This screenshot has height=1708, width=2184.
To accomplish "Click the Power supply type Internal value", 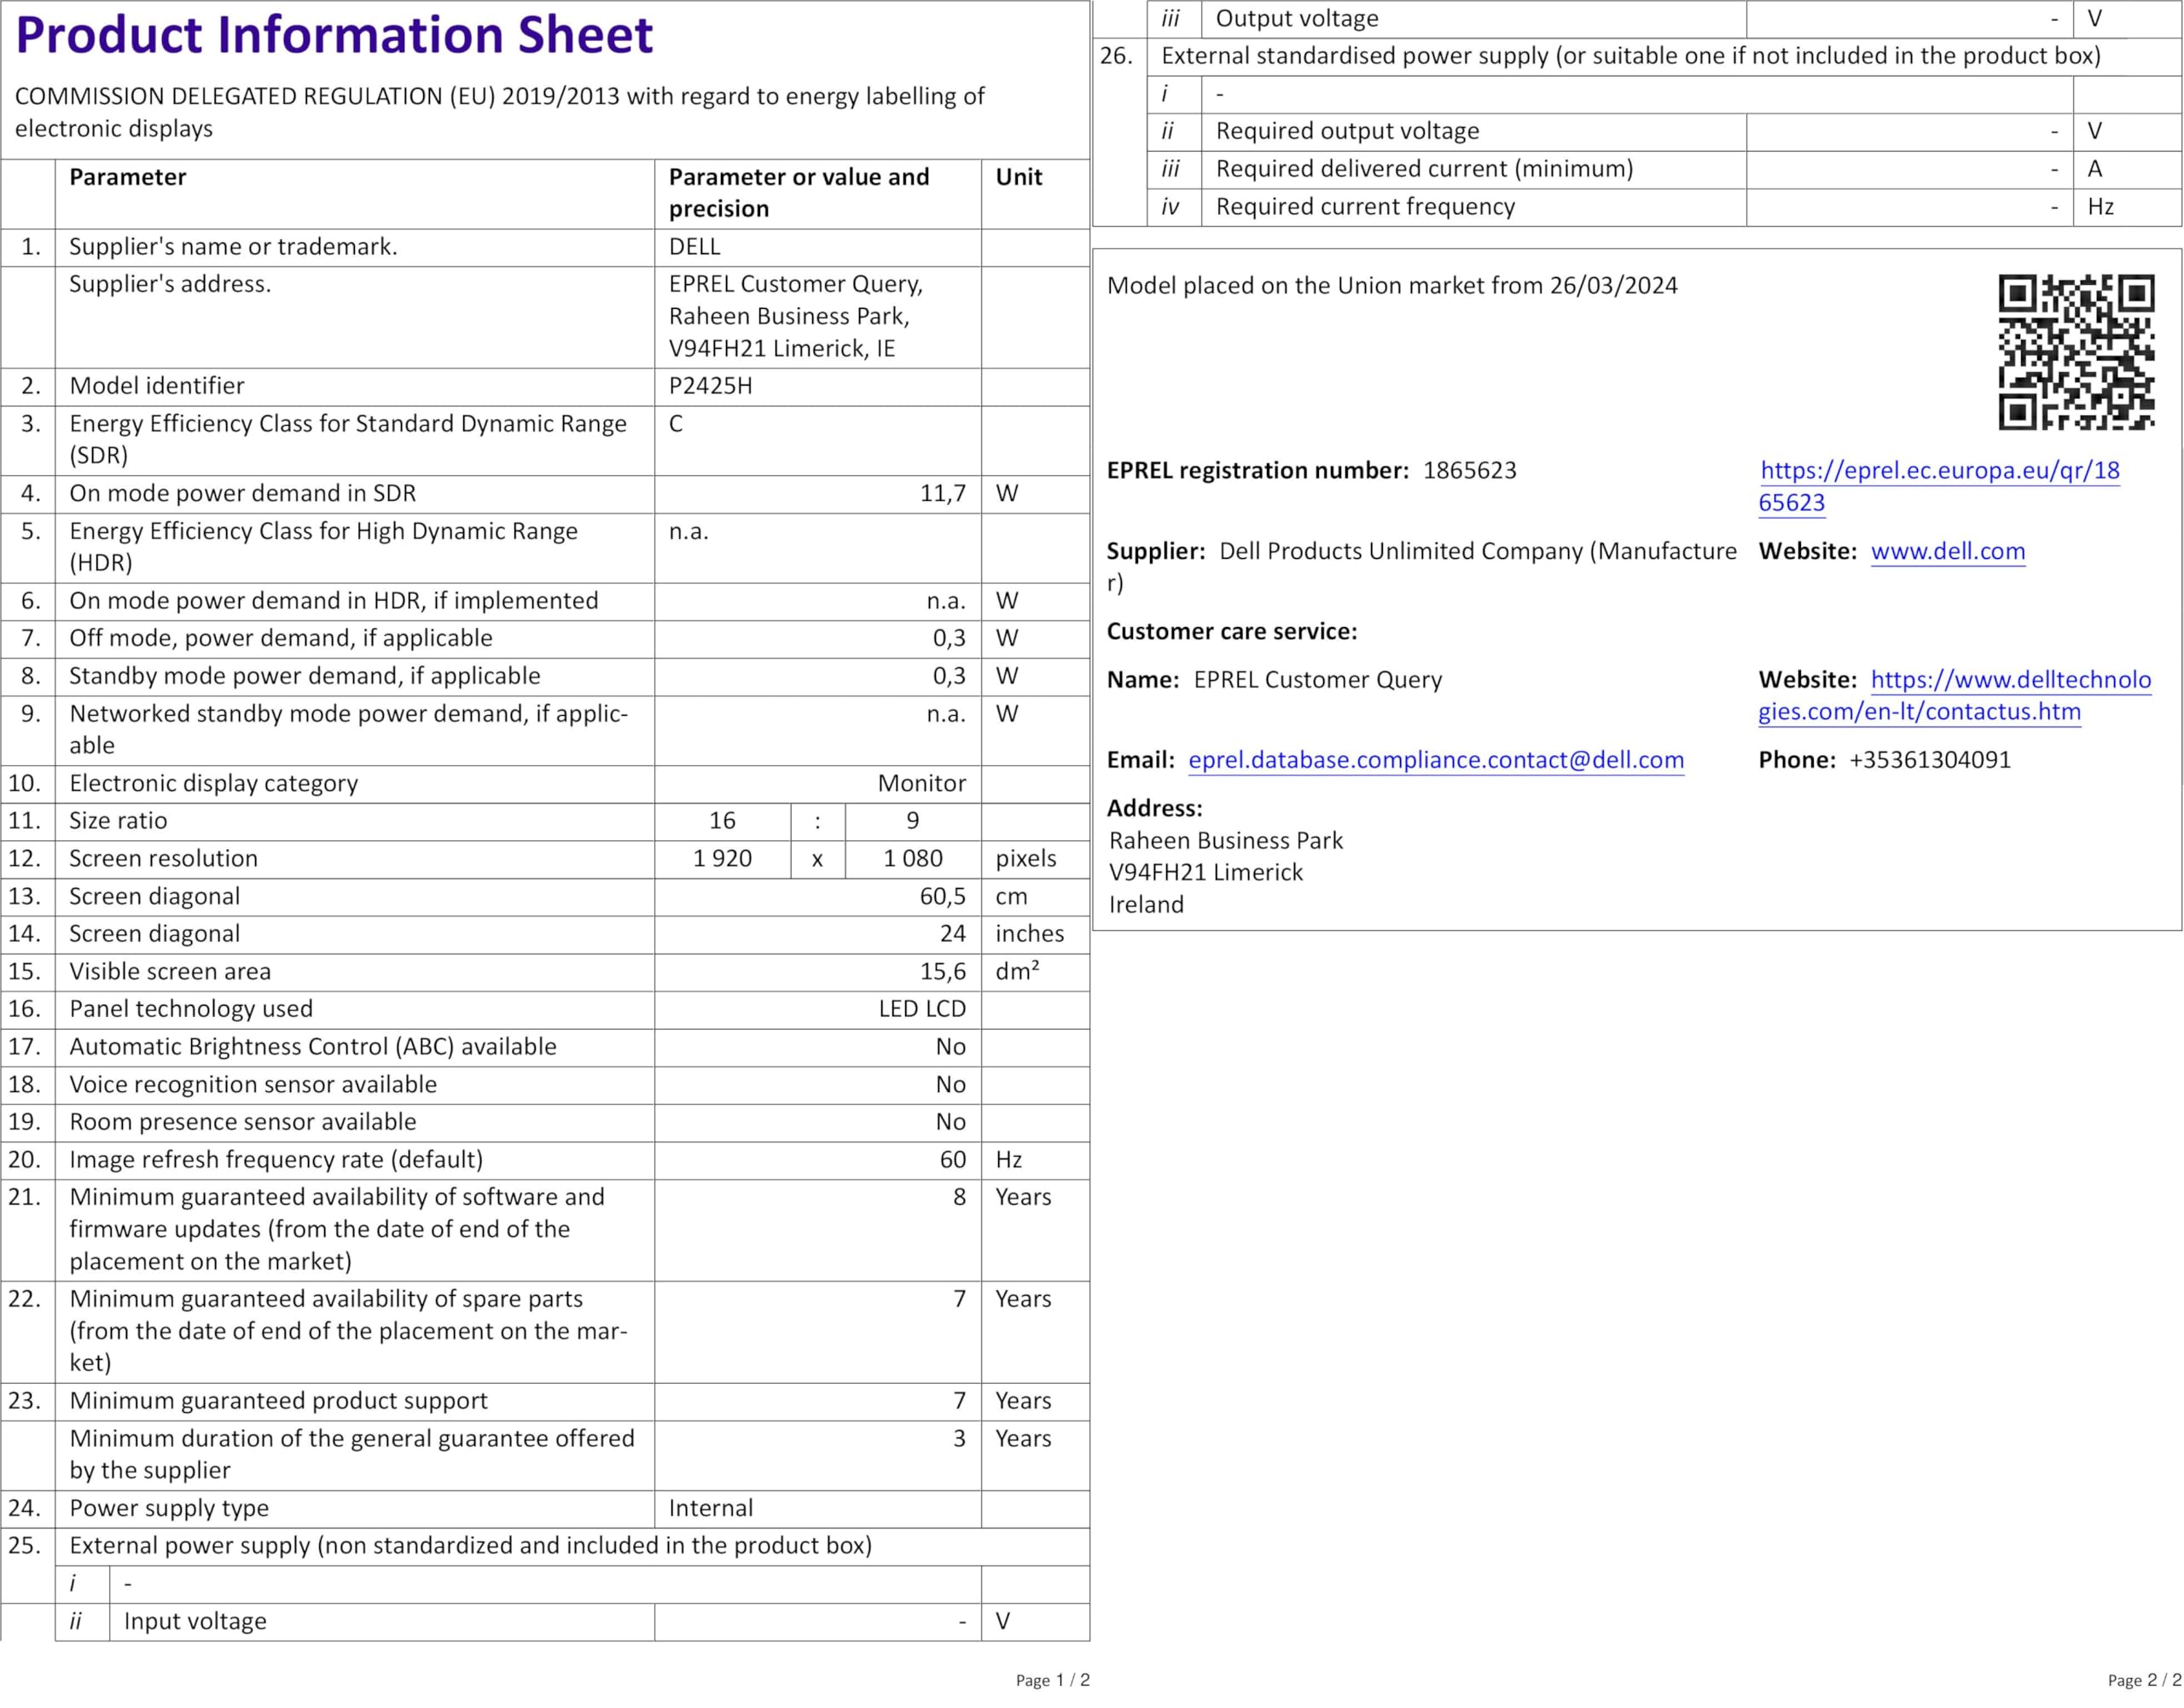I will click(710, 1508).
